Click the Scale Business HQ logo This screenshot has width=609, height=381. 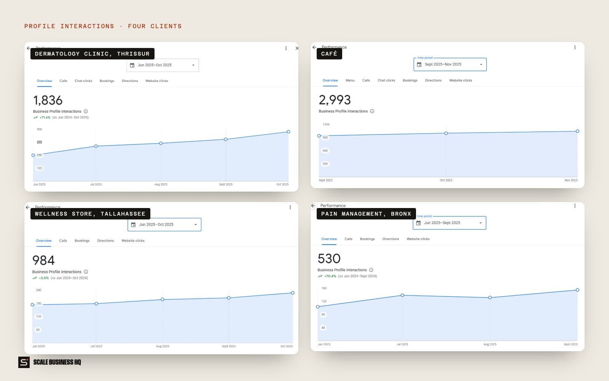point(50,362)
